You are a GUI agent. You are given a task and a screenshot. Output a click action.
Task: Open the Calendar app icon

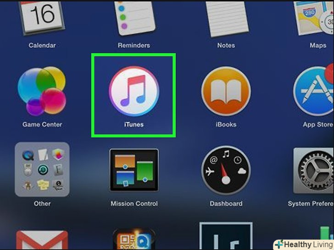42,18
